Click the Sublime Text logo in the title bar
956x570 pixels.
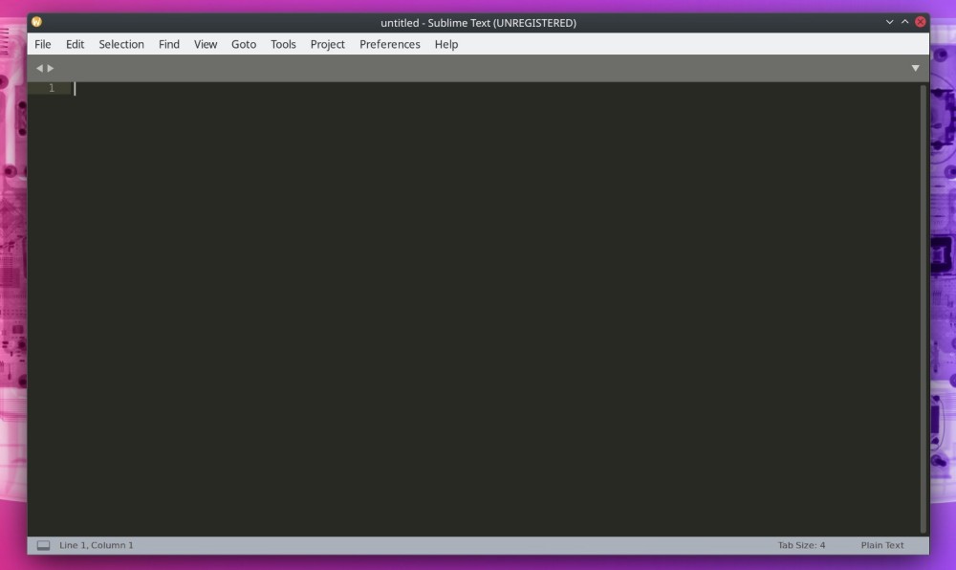37,22
